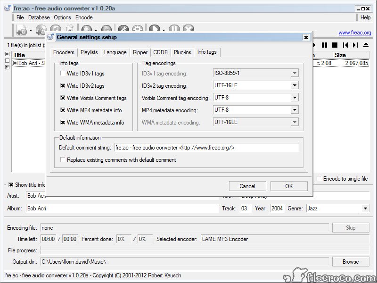Click the Skip button
The width and height of the screenshot is (377, 283).
click(351, 228)
